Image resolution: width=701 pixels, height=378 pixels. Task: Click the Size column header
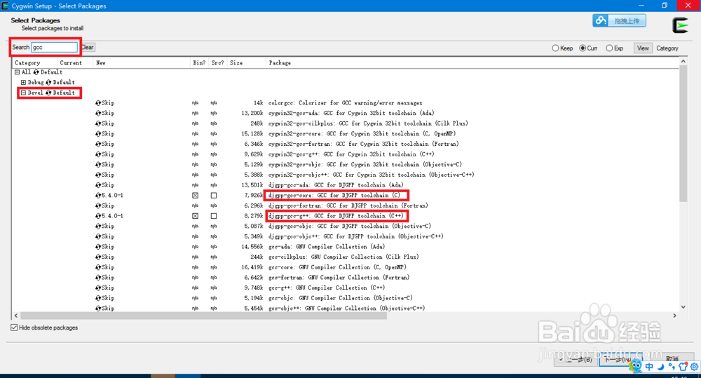pyautogui.click(x=246, y=62)
